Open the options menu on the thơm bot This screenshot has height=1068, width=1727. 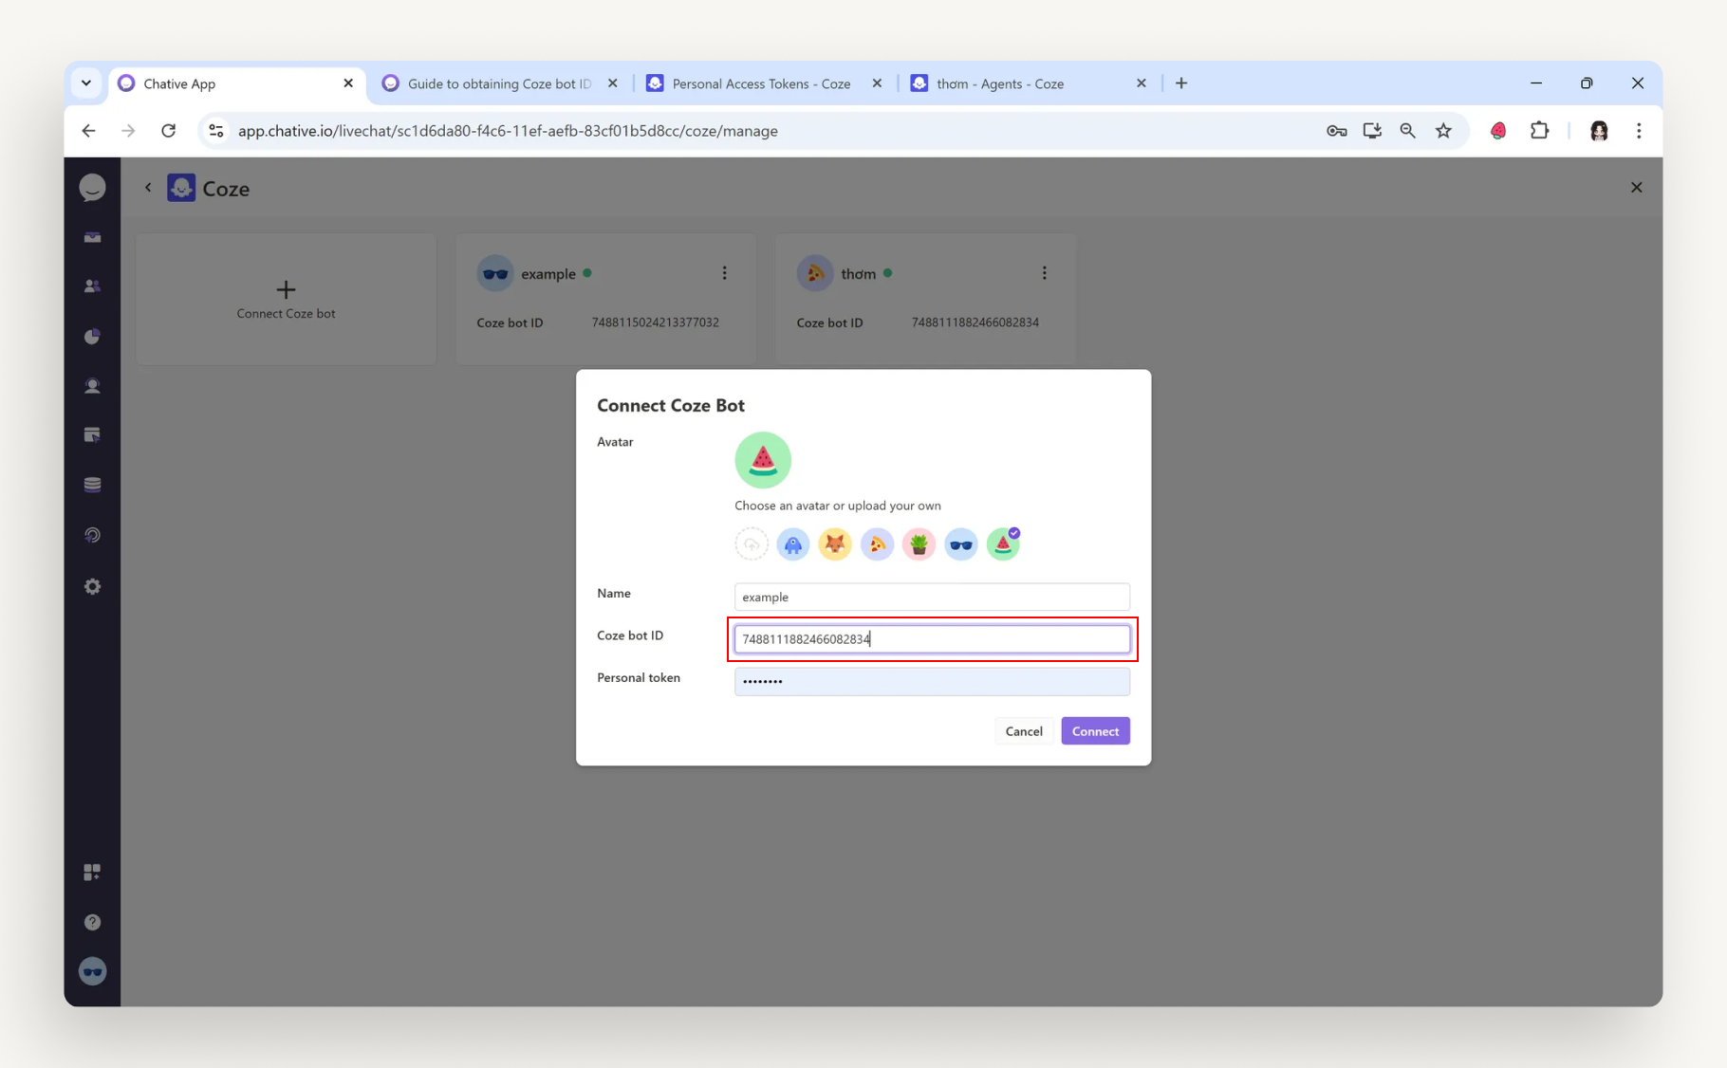tap(1044, 272)
